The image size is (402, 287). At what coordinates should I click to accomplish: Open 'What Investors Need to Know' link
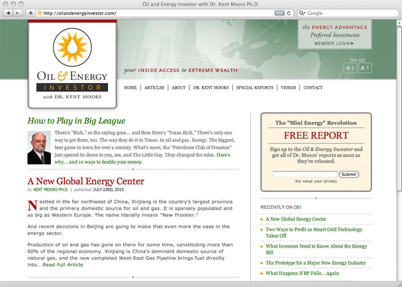coord(316,249)
